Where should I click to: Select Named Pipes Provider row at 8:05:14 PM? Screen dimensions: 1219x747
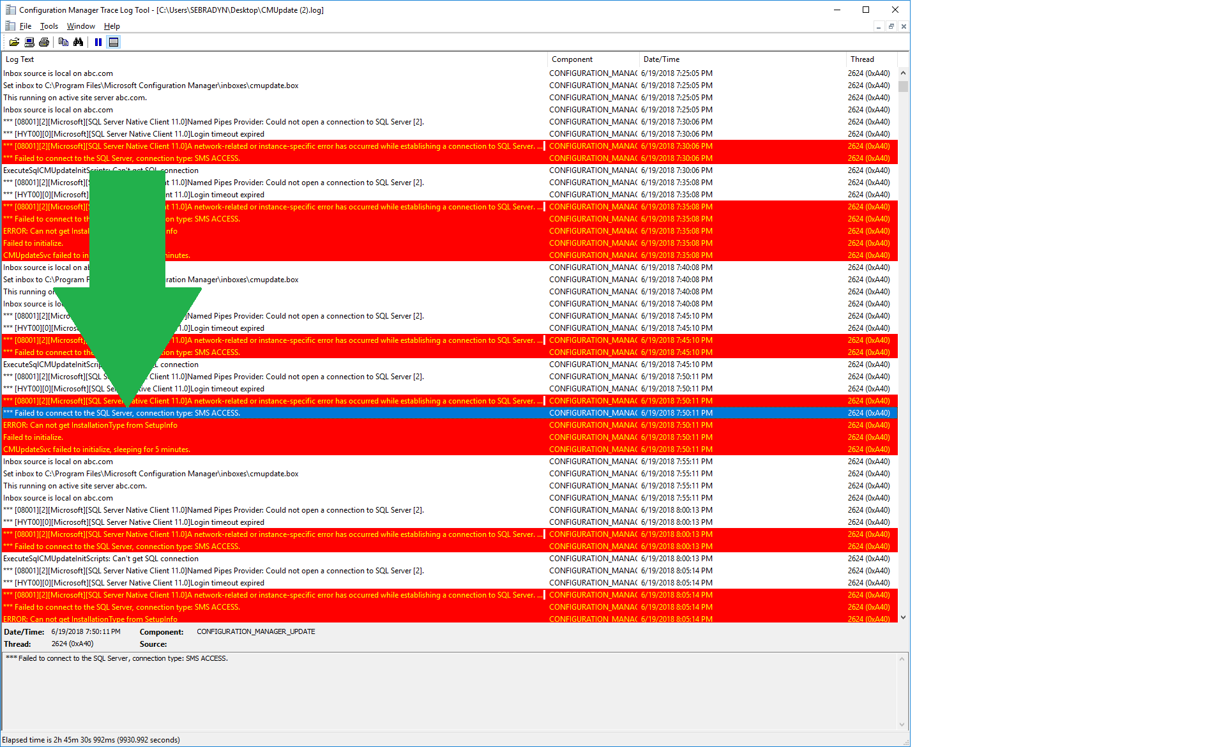click(450, 571)
